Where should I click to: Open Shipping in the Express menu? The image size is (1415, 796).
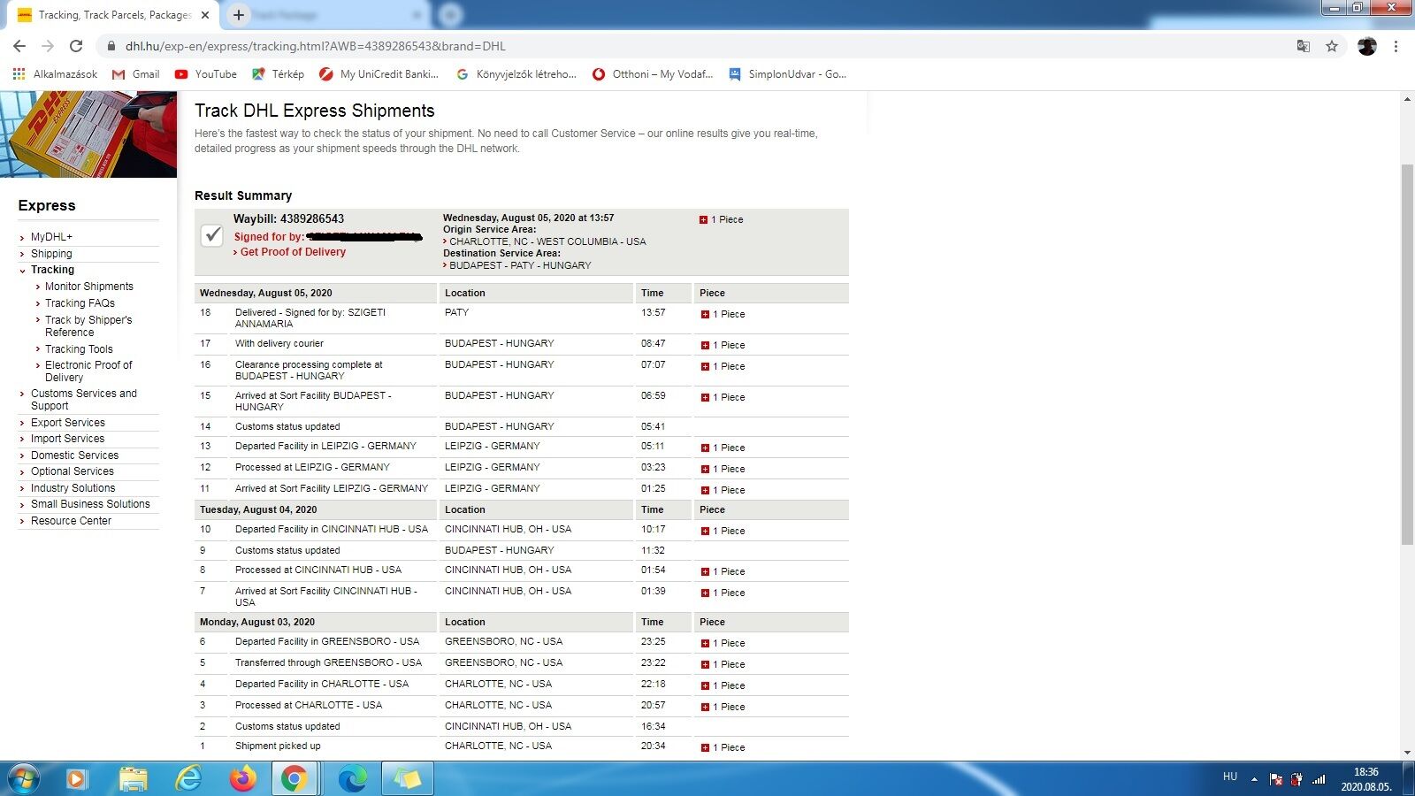[51, 254]
